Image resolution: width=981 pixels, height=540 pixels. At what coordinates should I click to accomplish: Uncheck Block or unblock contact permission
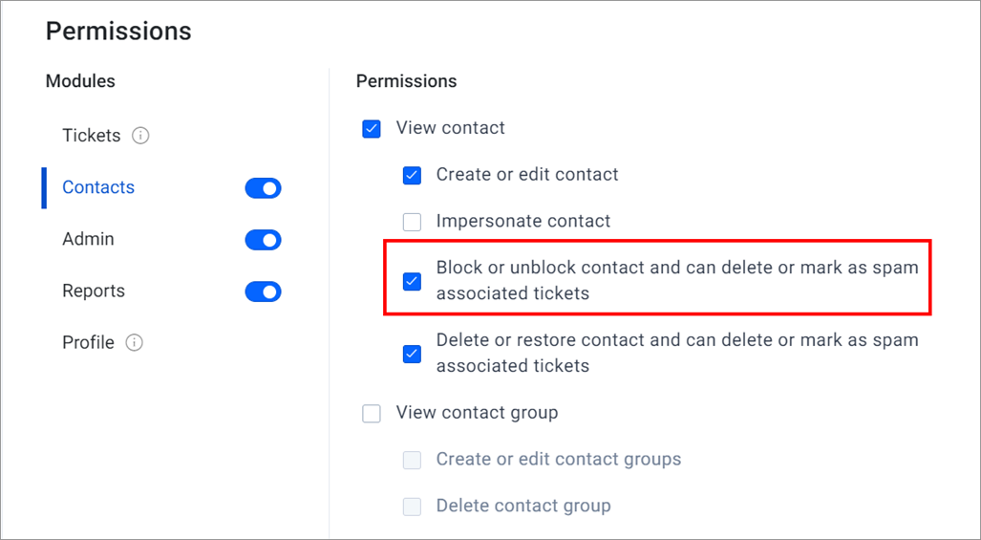click(x=412, y=281)
